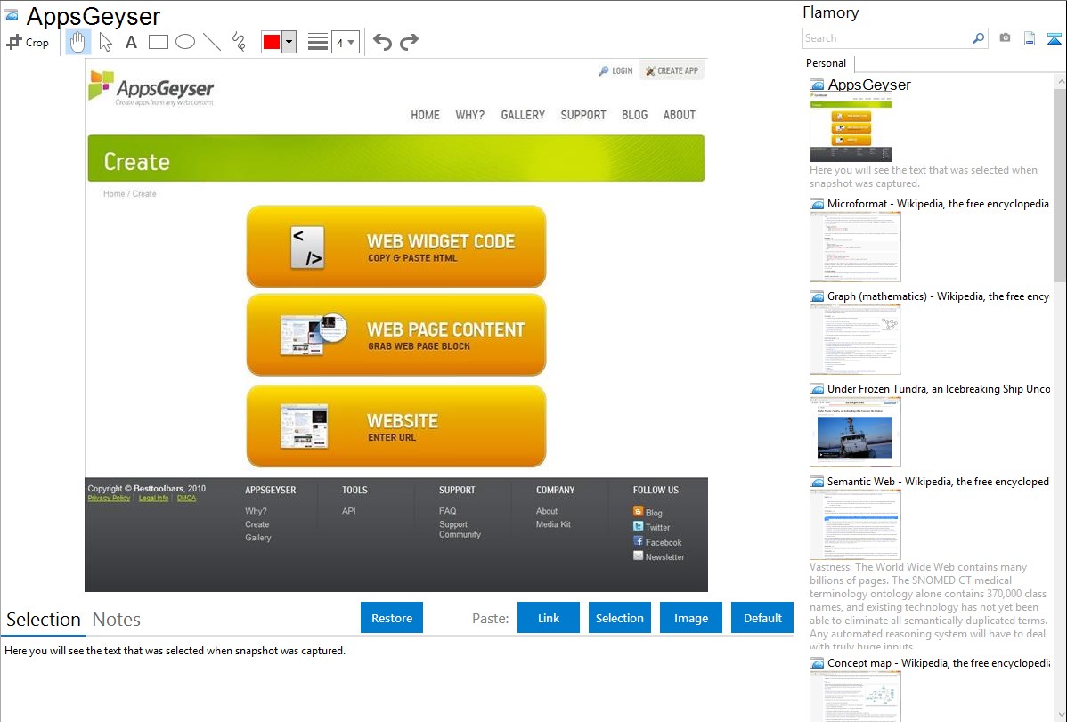Click the AppsGeyser logo on webpage

click(x=151, y=88)
